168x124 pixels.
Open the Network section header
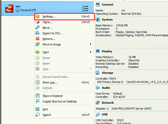pos(108,103)
